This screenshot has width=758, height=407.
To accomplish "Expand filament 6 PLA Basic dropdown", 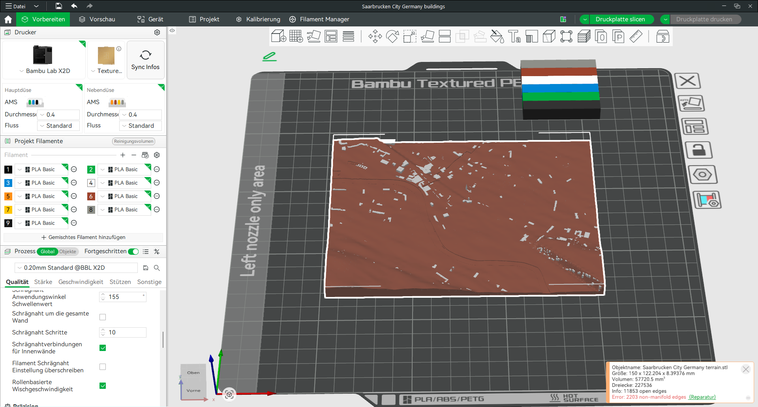I will 124,196.
